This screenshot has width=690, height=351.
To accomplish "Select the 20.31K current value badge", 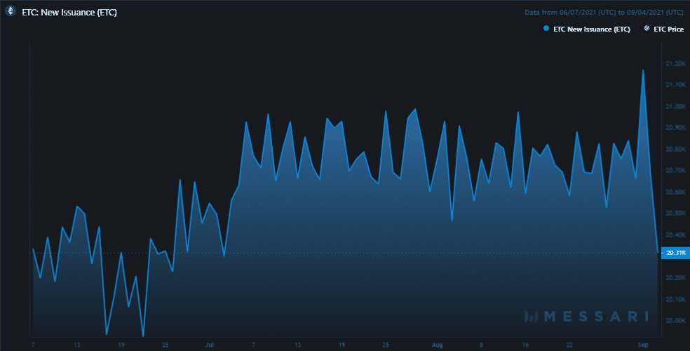I will tap(674, 253).
